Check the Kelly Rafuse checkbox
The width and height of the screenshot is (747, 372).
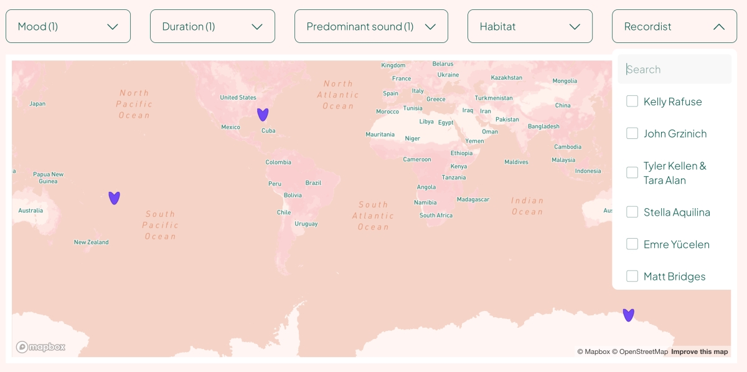pyautogui.click(x=632, y=101)
